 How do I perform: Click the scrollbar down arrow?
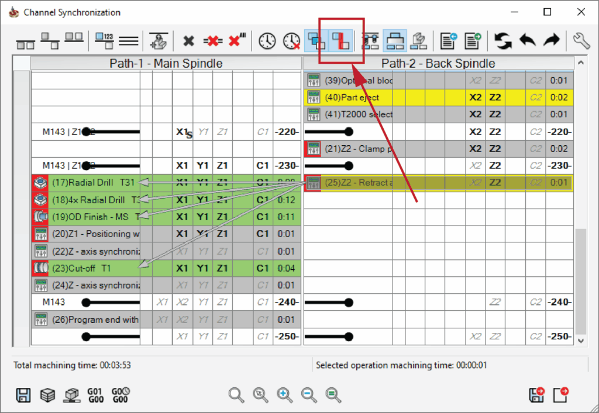(x=580, y=340)
